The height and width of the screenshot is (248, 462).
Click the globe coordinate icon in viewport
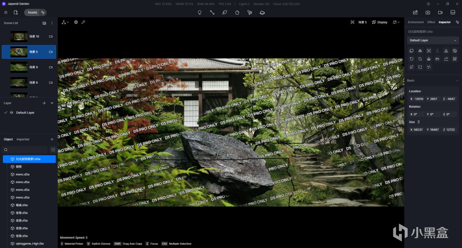(76, 22)
